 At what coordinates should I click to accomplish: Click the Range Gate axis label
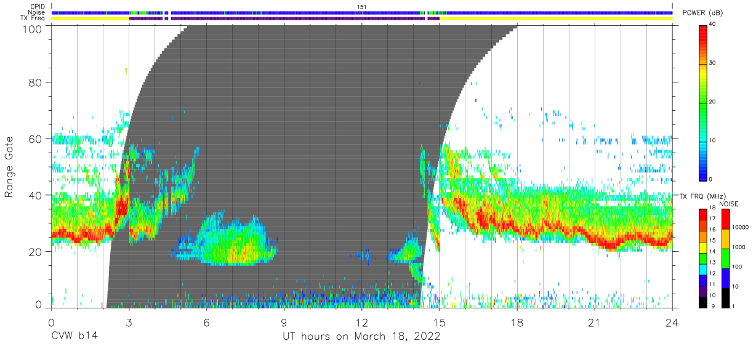(9, 167)
